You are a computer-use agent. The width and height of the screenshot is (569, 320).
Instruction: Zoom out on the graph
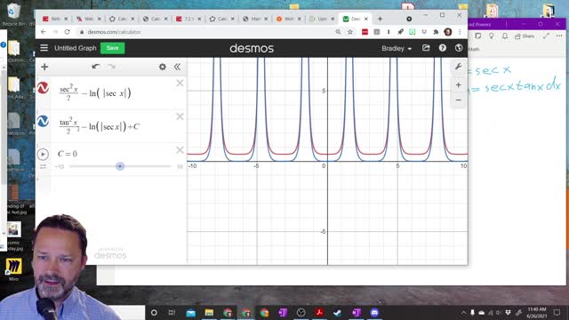pyautogui.click(x=459, y=100)
